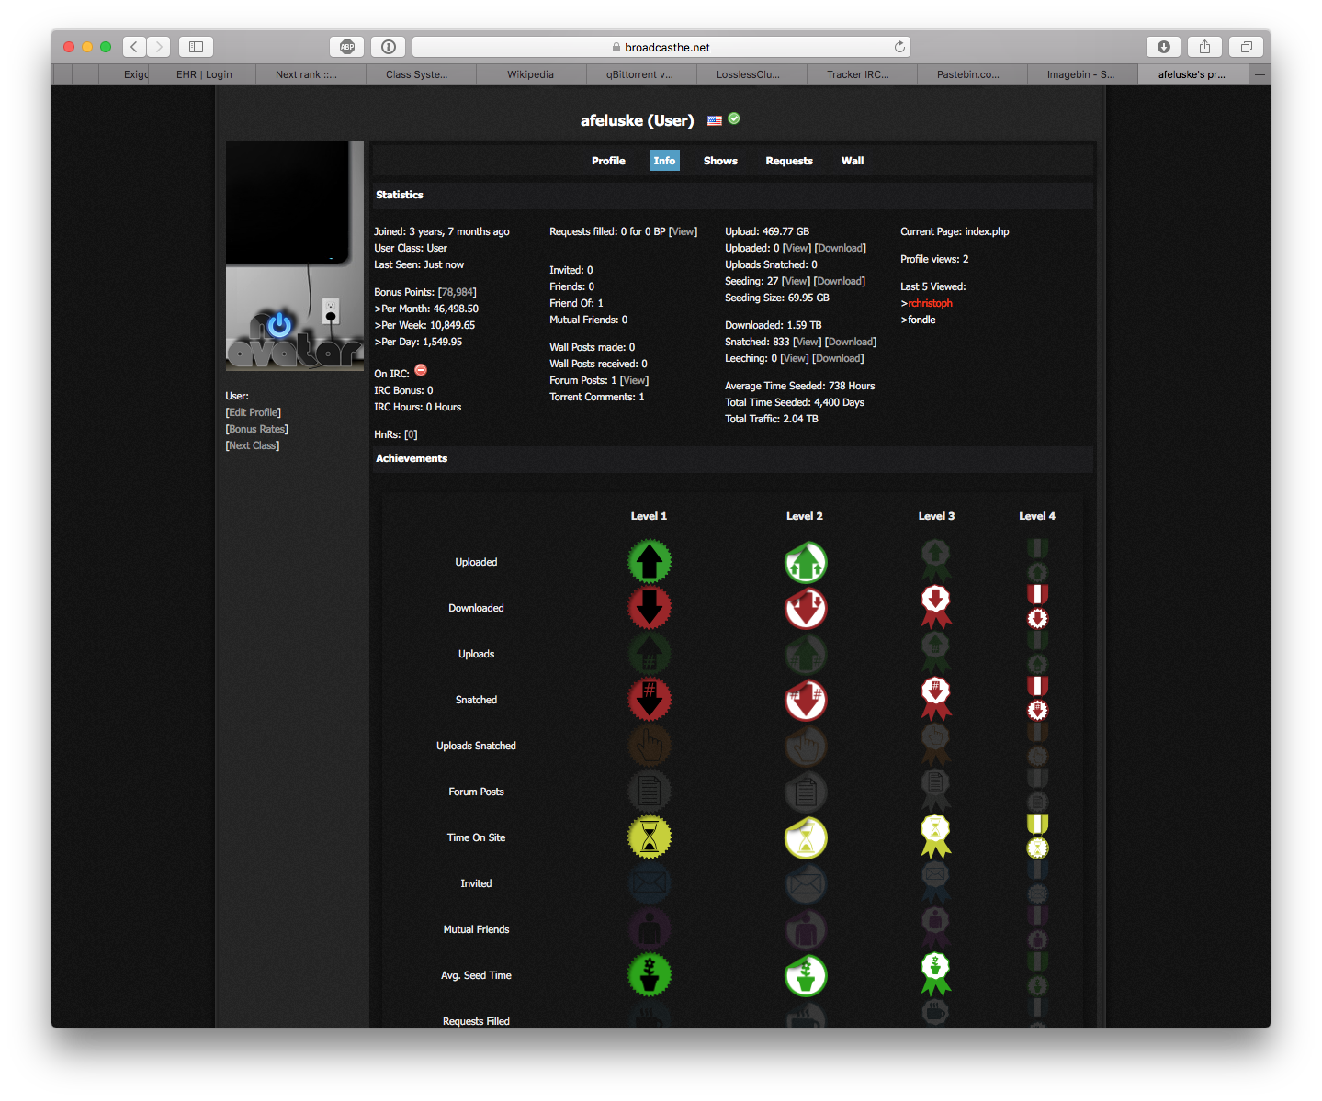Click the Forum Posts Level 1 dimmed badge
The image size is (1322, 1101).
(650, 792)
